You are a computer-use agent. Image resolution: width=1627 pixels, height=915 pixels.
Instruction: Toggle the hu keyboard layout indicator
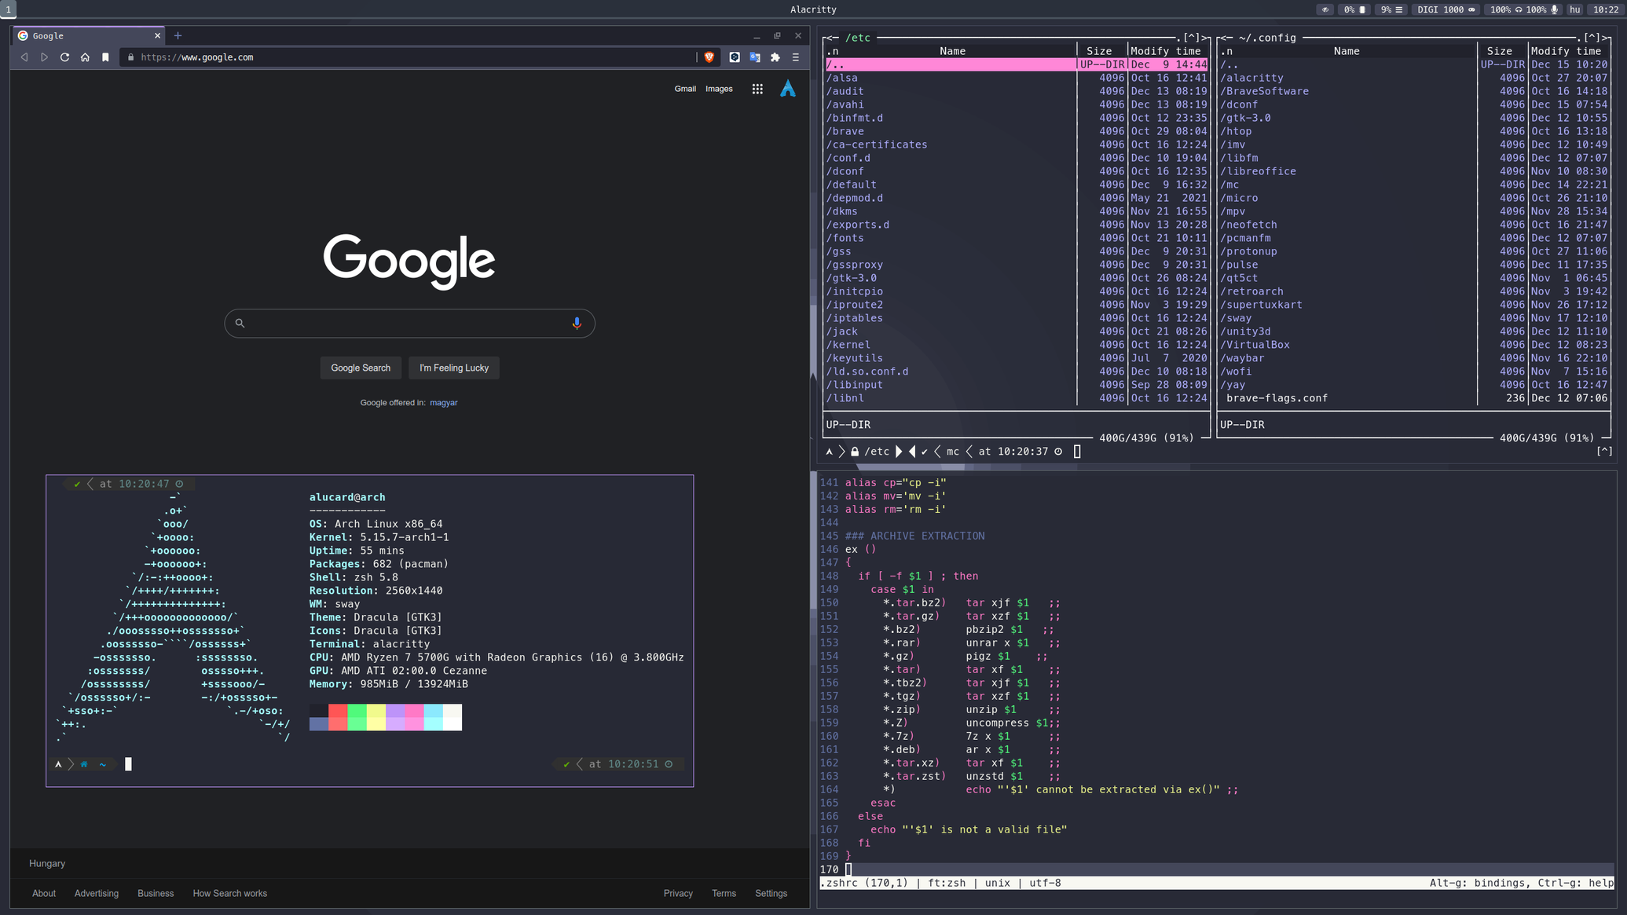1574,9
